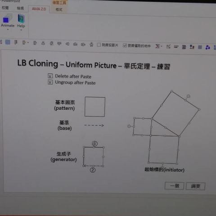Screen dimensions: 216x216
Task: Select the pattern square shape
Action: pos(95,107)
